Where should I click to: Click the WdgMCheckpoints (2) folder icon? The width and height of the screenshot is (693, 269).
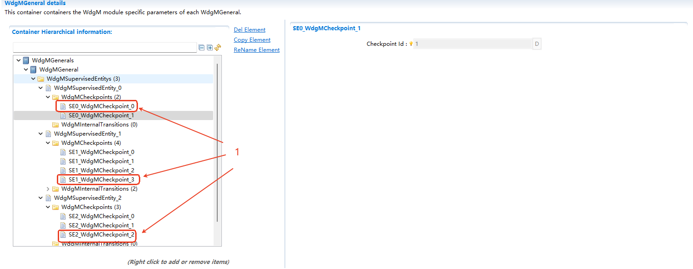[55, 97]
